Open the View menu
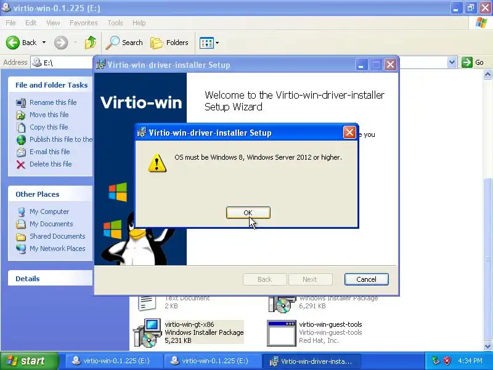The height and width of the screenshot is (370, 493). 53,23
